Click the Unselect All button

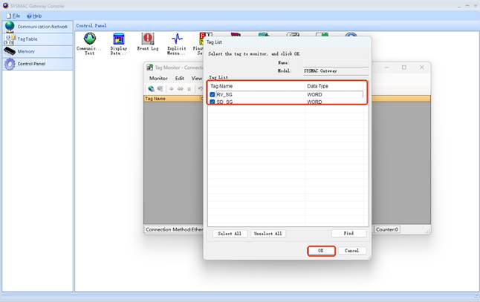(267, 234)
